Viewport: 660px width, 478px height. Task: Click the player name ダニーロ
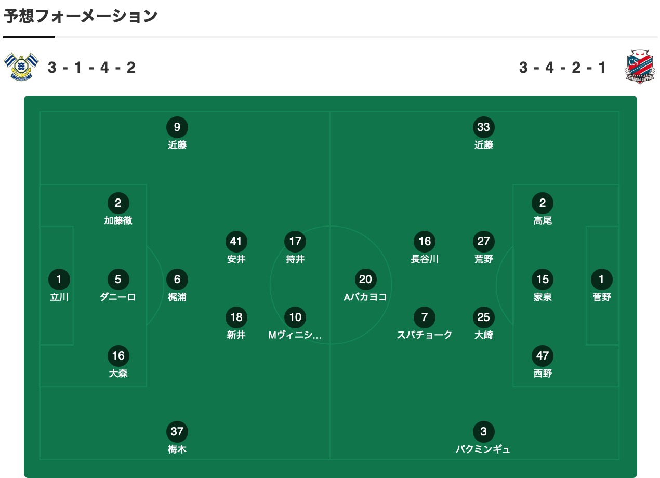[118, 297]
